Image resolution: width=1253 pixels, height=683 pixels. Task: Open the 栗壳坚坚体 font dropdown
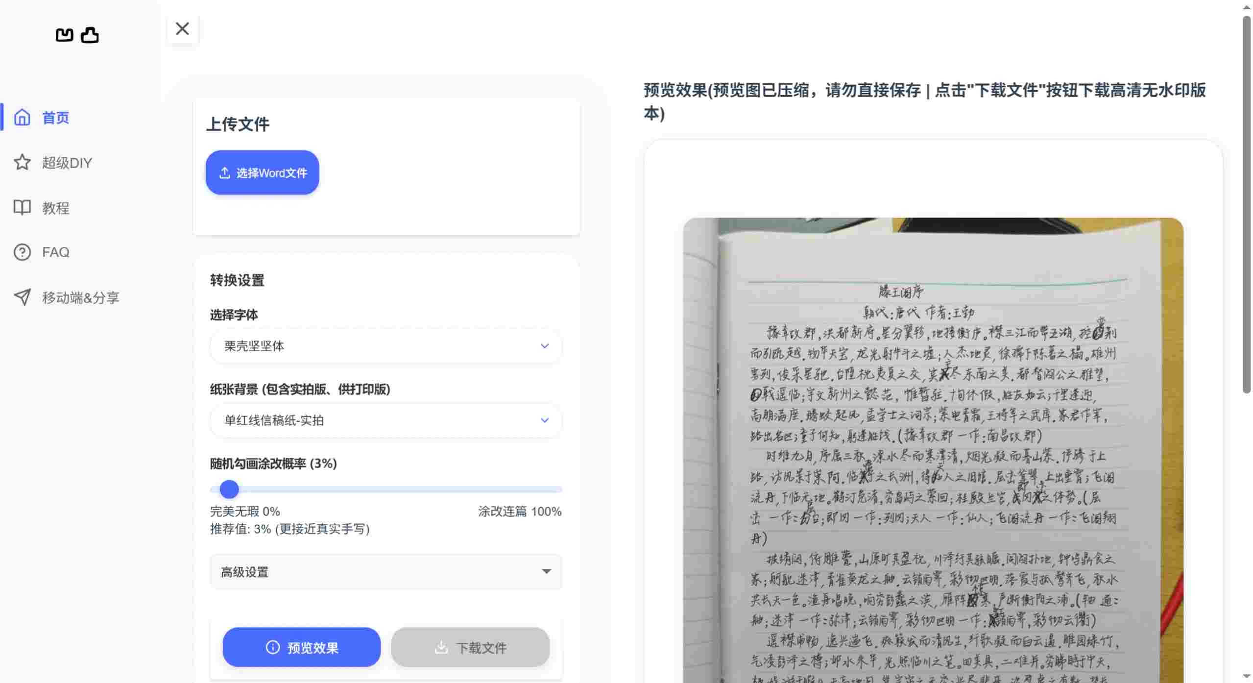tap(386, 346)
